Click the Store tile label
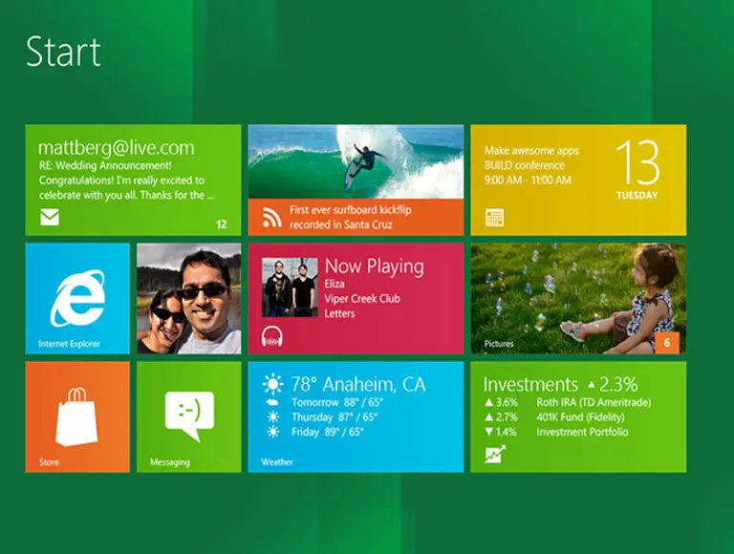Screen dimensions: 734x554 click(x=49, y=462)
